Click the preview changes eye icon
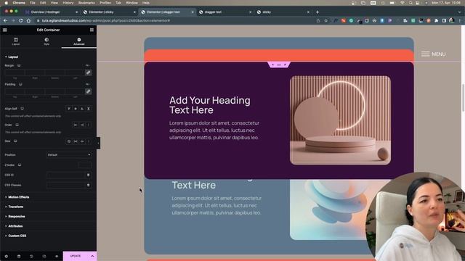The width and height of the screenshot is (465, 261). (x=57, y=256)
